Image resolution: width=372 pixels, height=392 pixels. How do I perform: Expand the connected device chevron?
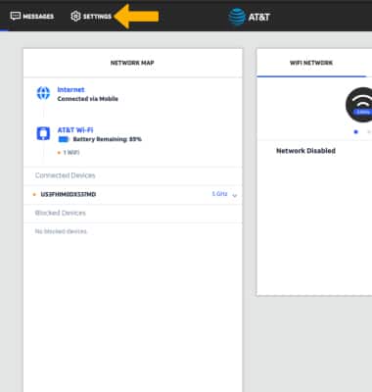pyautogui.click(x=235, y=195)
